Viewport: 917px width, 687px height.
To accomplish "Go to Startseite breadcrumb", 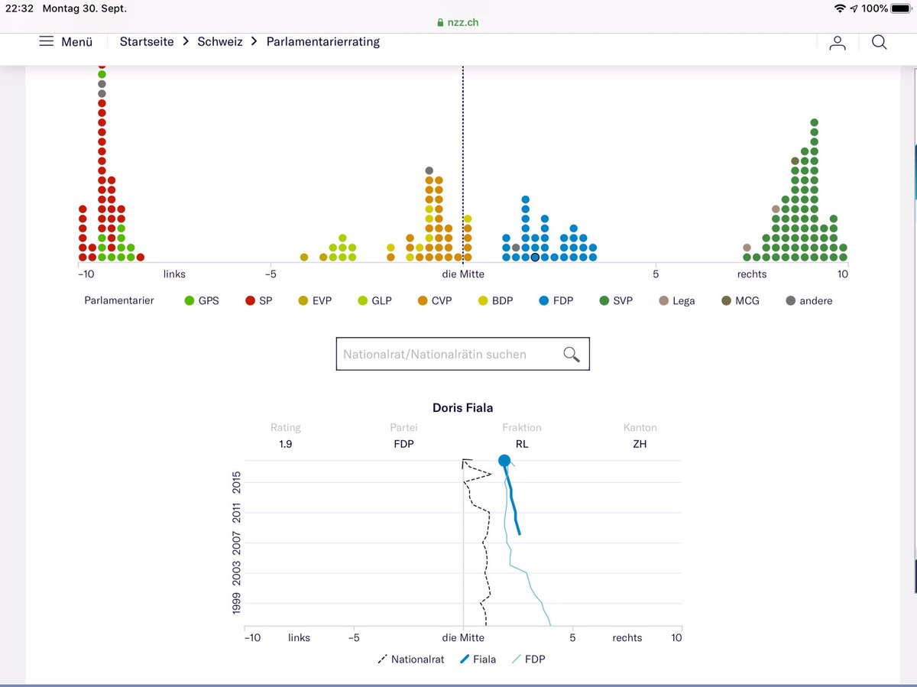I will [147, 42].
